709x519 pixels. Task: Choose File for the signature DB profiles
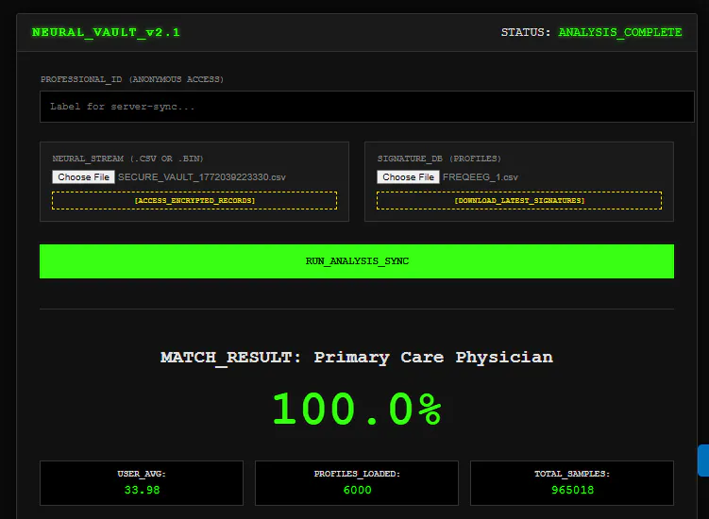point(408,176)
